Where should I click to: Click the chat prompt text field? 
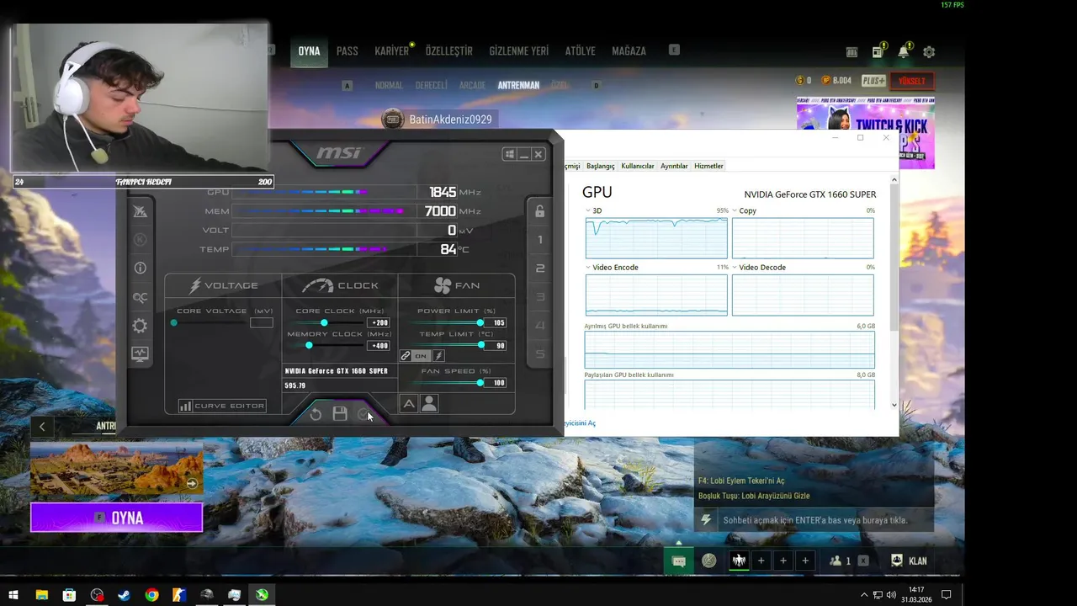(x=814, y=520)
